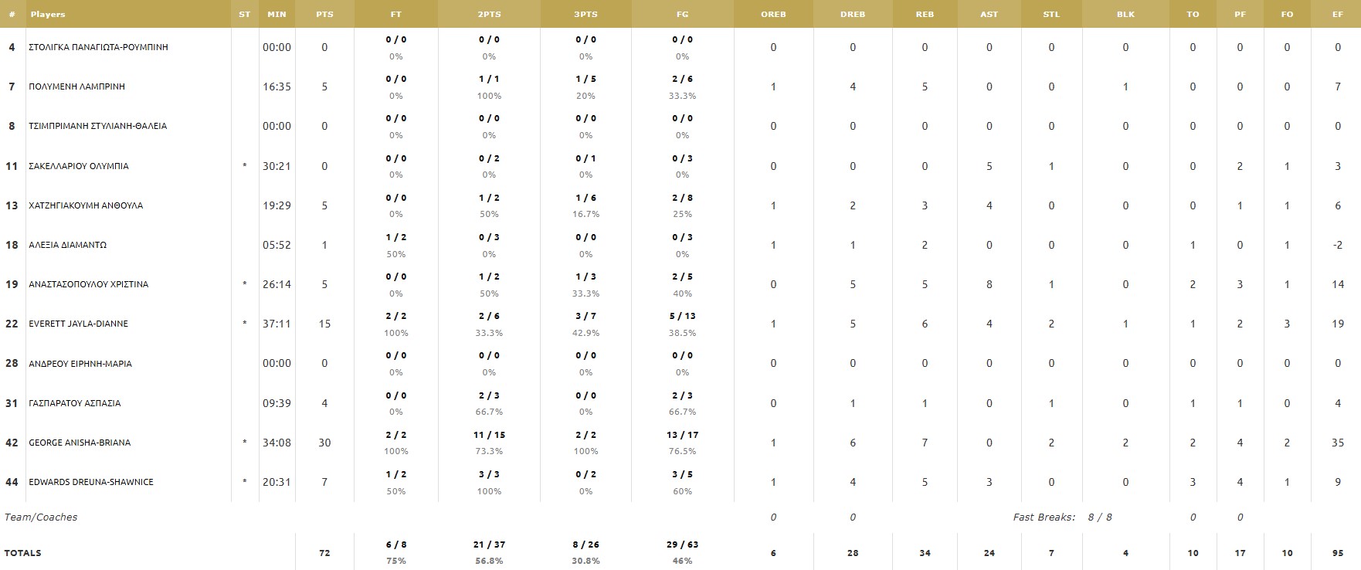
Task: Click the 3PTS column header
Action: (x=585, y=14)
